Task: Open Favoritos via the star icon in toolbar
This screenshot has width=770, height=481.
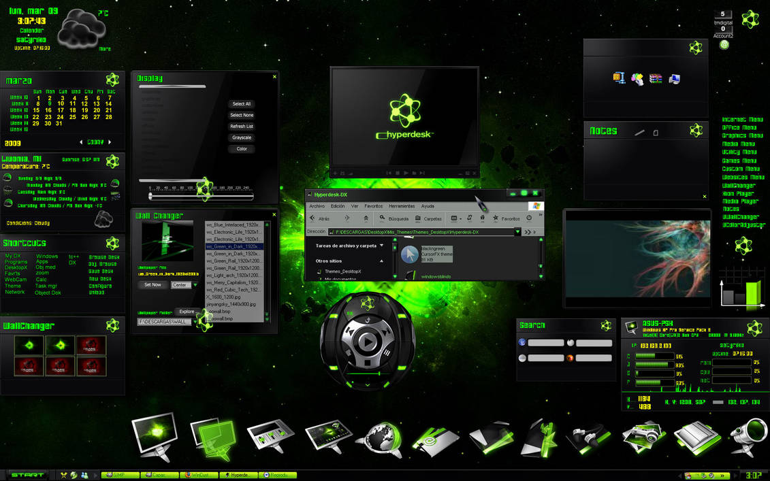Action: (495, 218)
